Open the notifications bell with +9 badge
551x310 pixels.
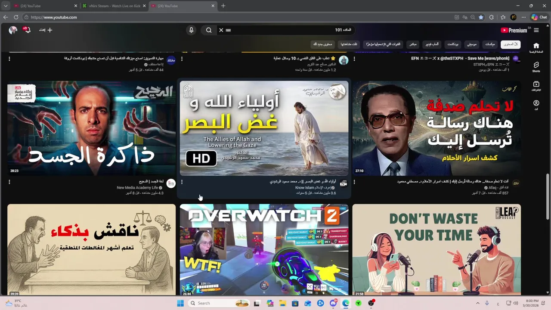(x=27, y=30)
